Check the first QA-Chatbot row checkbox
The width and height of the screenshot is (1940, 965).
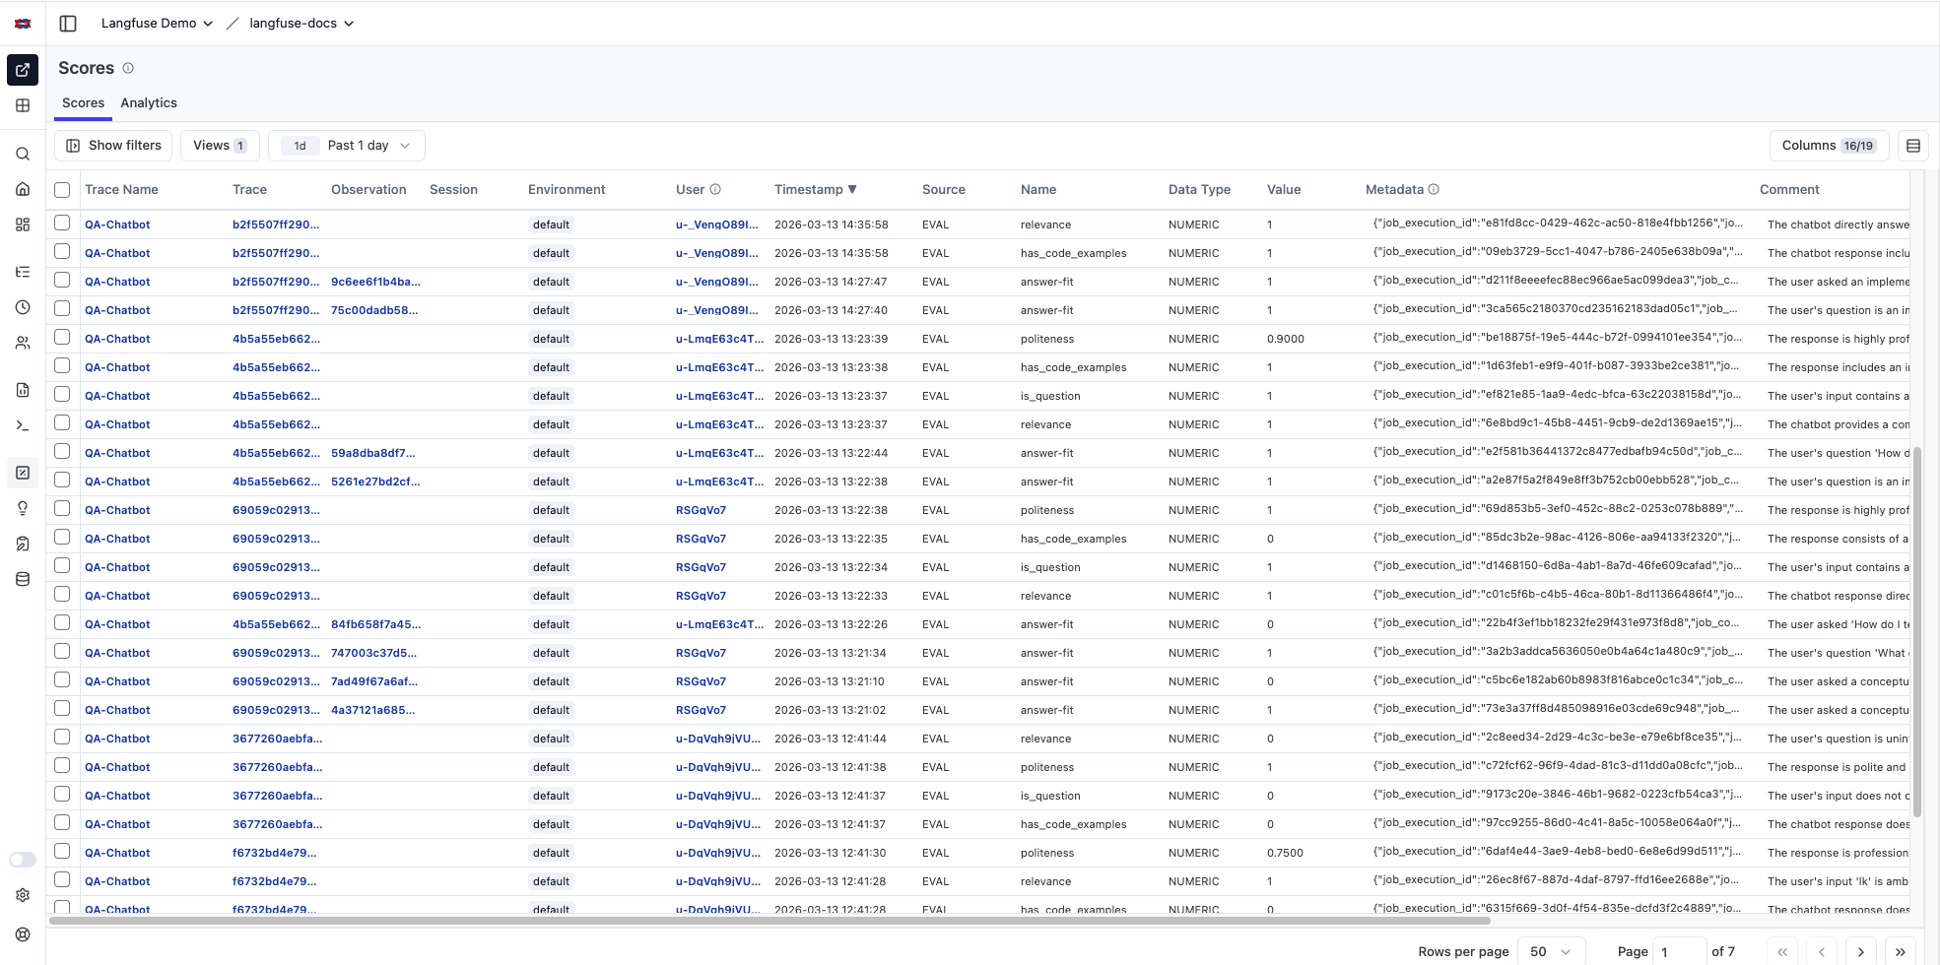(62, 224)
